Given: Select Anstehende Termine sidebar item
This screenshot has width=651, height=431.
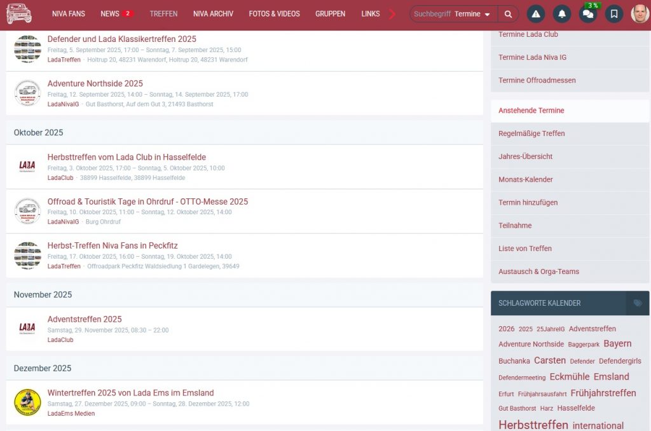Looking at the screenshot, I should [x=570, y=111].
